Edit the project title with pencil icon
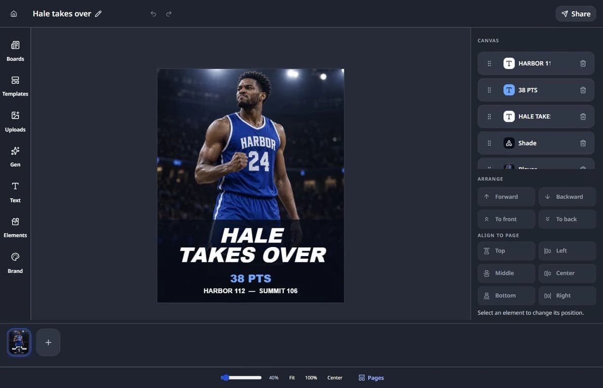This screenshot has width=603, height=388. (x=98, y=14)
